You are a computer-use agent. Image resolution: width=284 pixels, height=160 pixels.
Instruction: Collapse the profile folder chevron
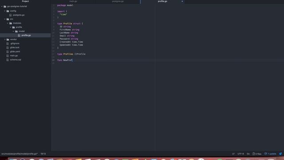pyautogui.click(x=11, y=27)
